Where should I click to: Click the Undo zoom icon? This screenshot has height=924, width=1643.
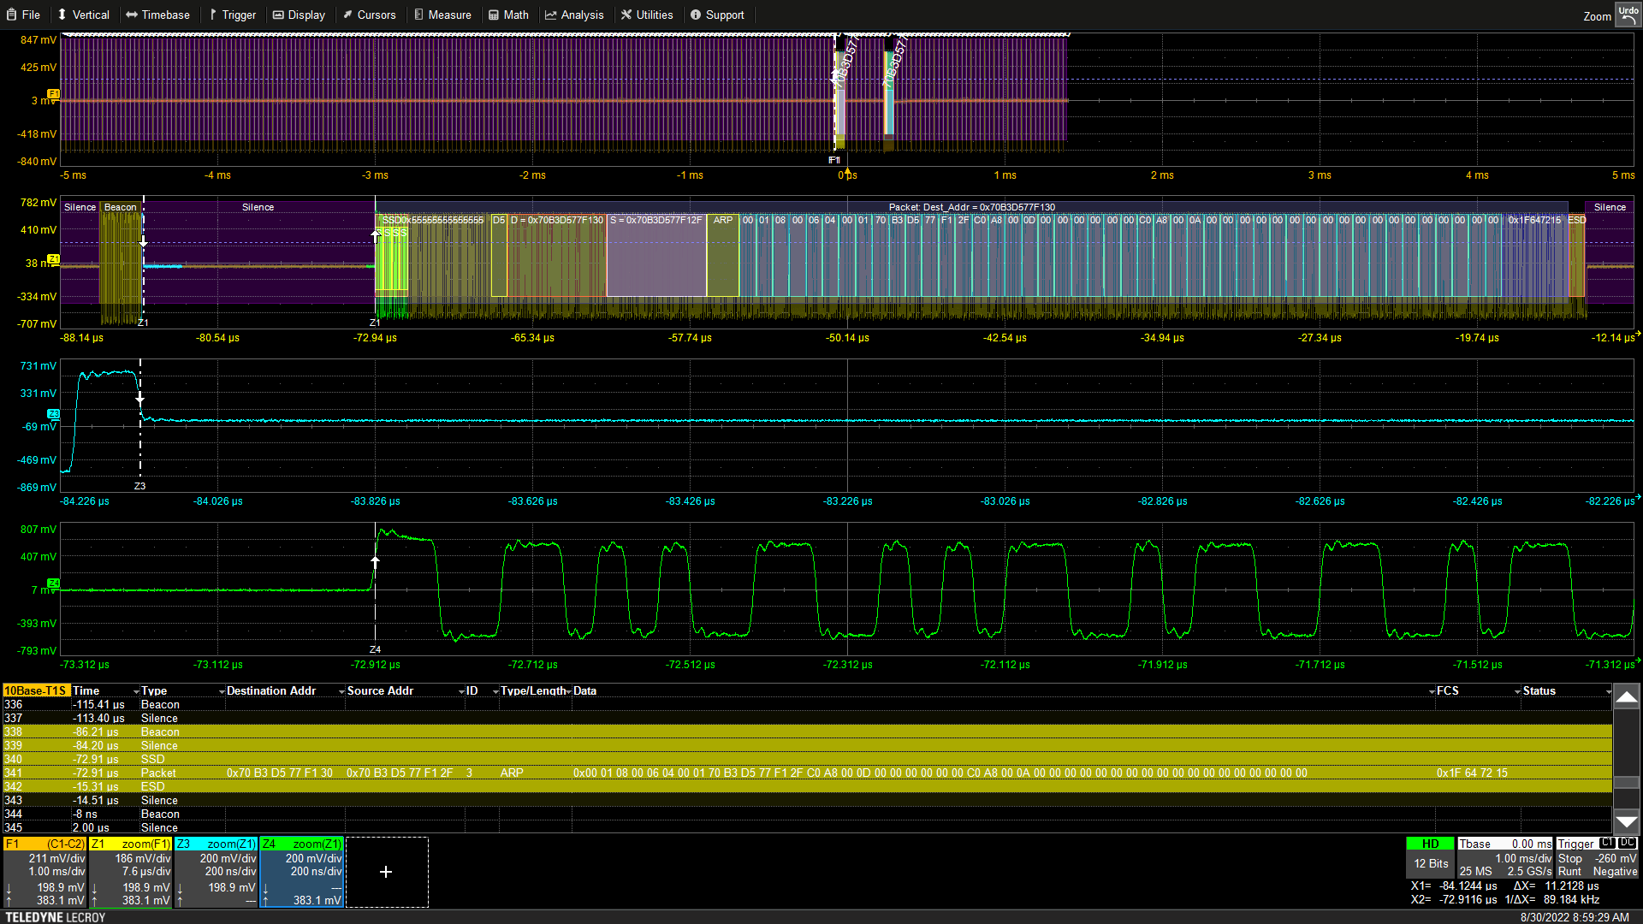coord(1628,15)
